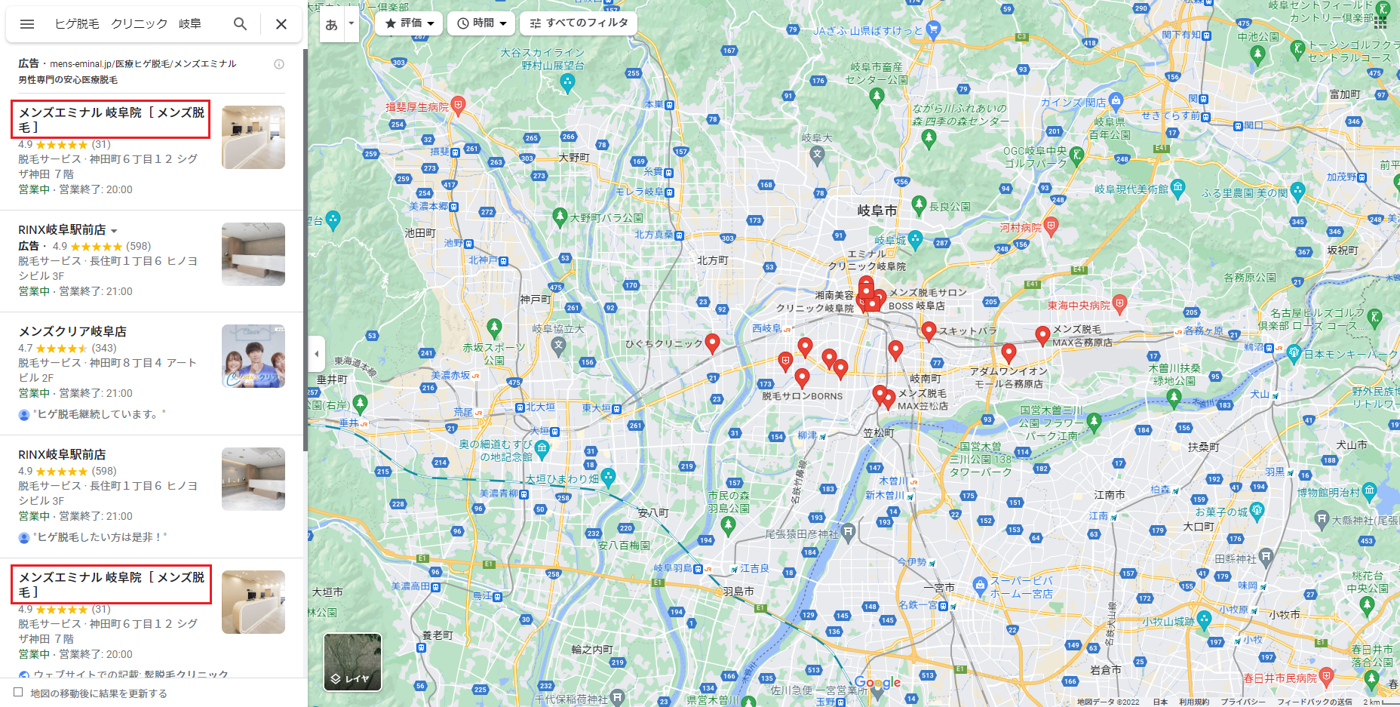This screenshot has width=1400, height=707.
Task: Click the results list scrollbar
Action: (305, 249)
